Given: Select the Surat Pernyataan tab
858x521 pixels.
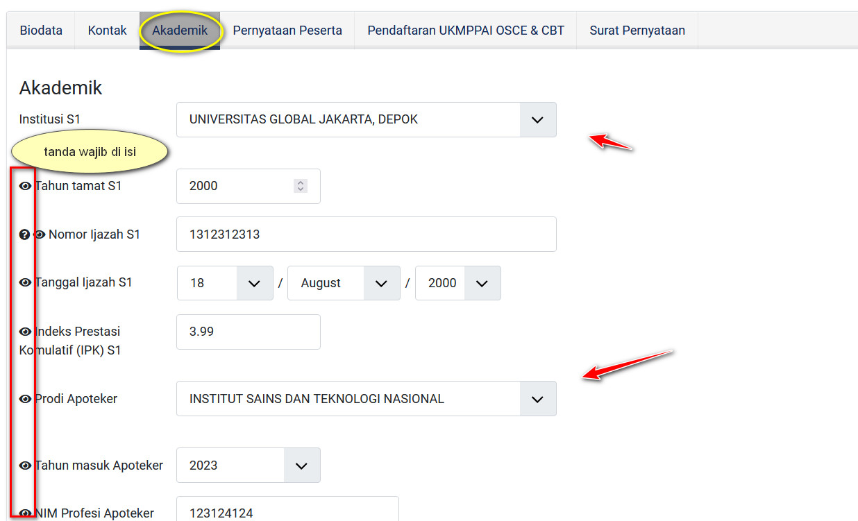Looking at the screenshot, I should pyautogui.click(x=637, y=31).
